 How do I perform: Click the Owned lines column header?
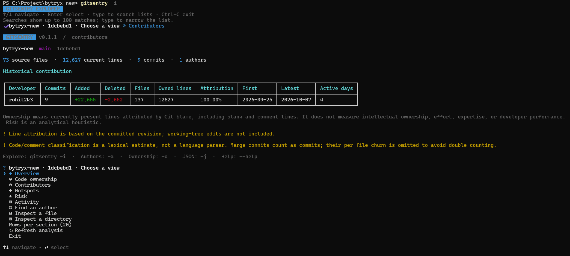(175, 89)
